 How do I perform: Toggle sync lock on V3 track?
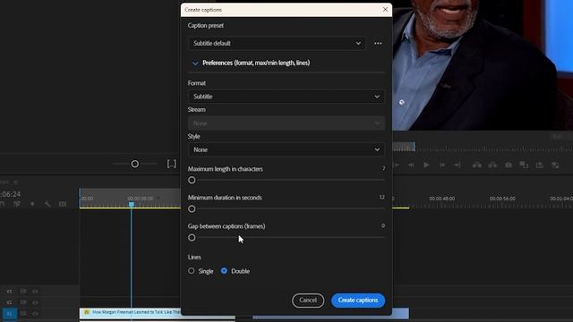point(23,291)
